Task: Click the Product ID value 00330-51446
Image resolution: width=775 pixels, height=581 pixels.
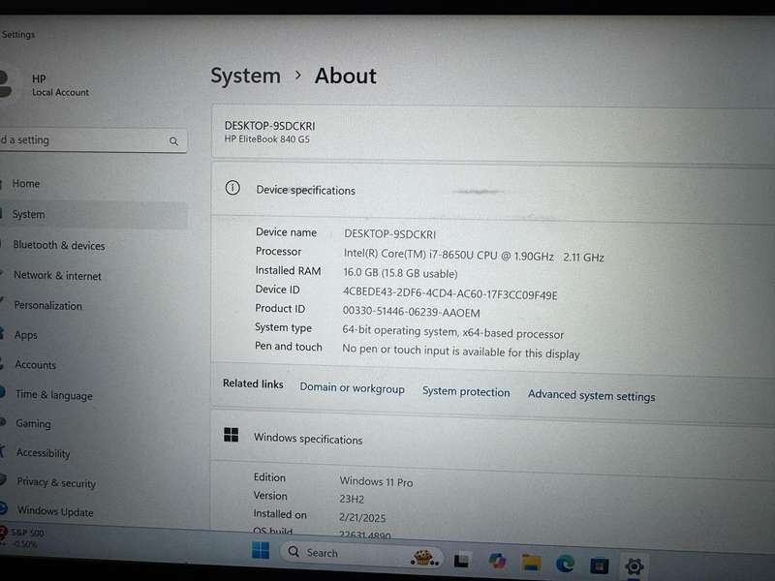Action: [411, 312]
